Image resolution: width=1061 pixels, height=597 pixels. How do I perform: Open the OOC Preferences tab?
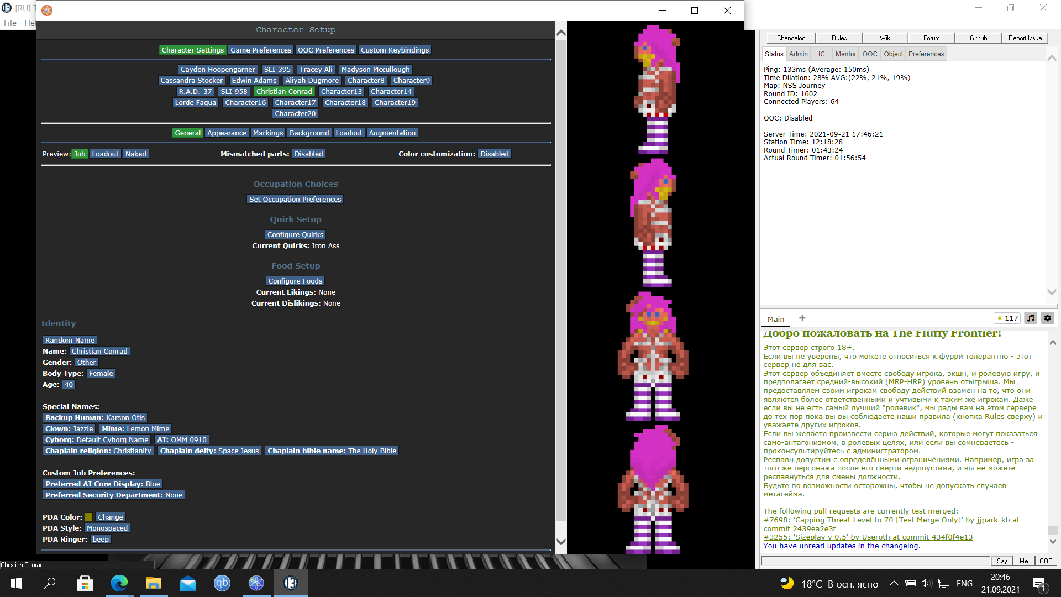(x=325, y=50)
